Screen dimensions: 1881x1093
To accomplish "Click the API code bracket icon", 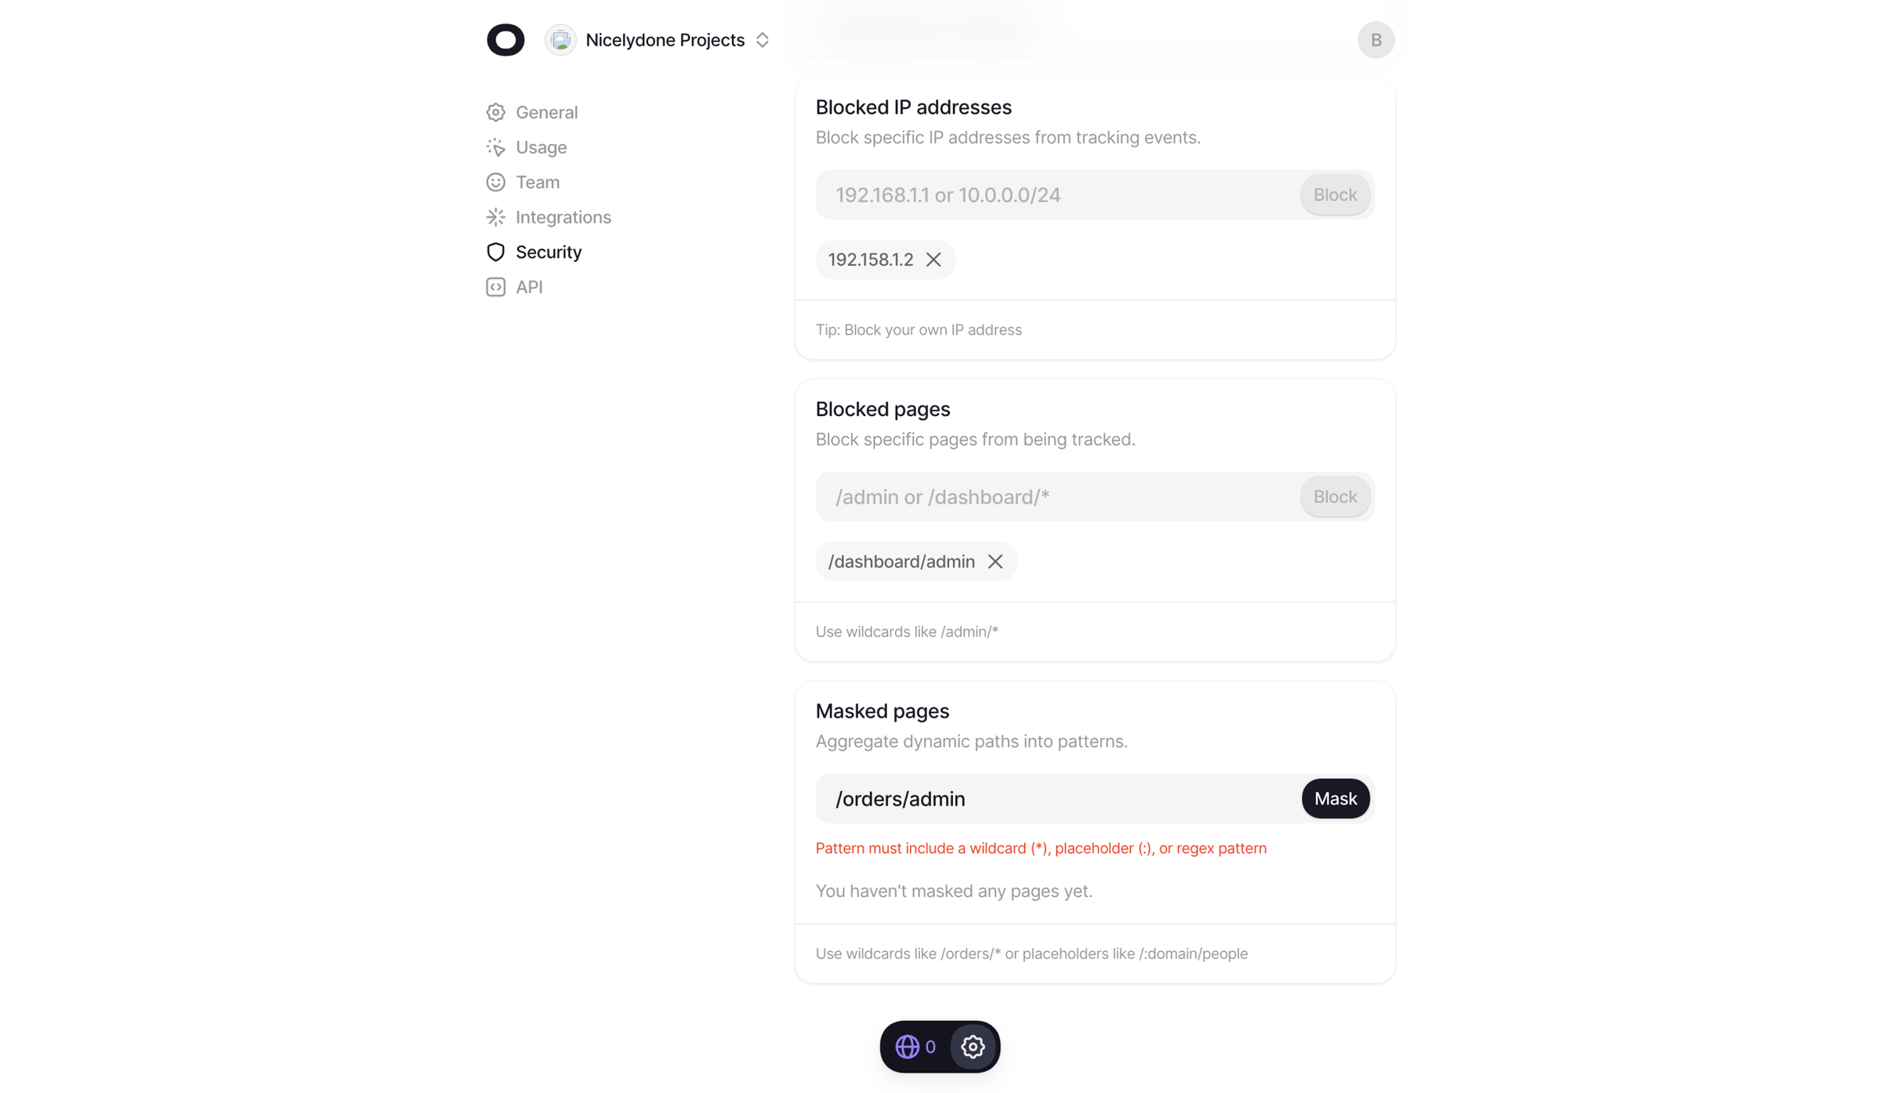I will pyautogui.click(x=495, y=287).
